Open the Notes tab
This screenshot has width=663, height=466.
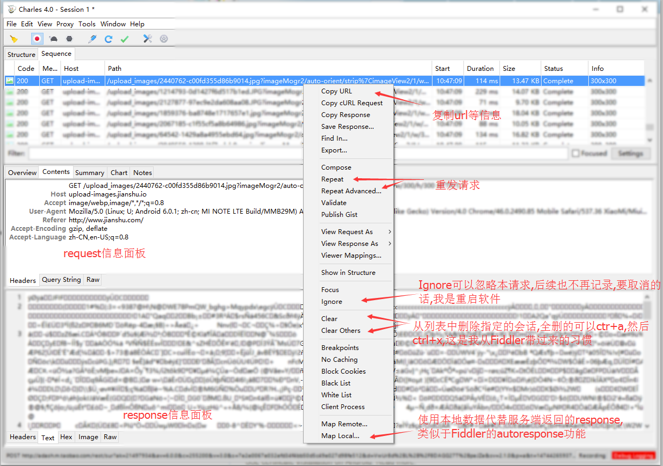[143, 172]
